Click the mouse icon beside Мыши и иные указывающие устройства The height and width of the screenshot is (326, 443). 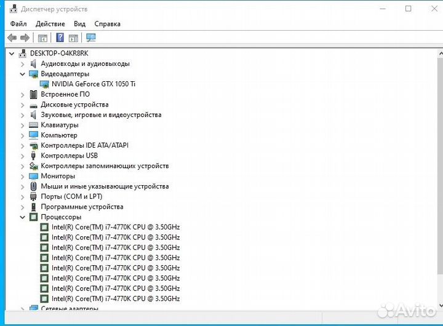34,186
